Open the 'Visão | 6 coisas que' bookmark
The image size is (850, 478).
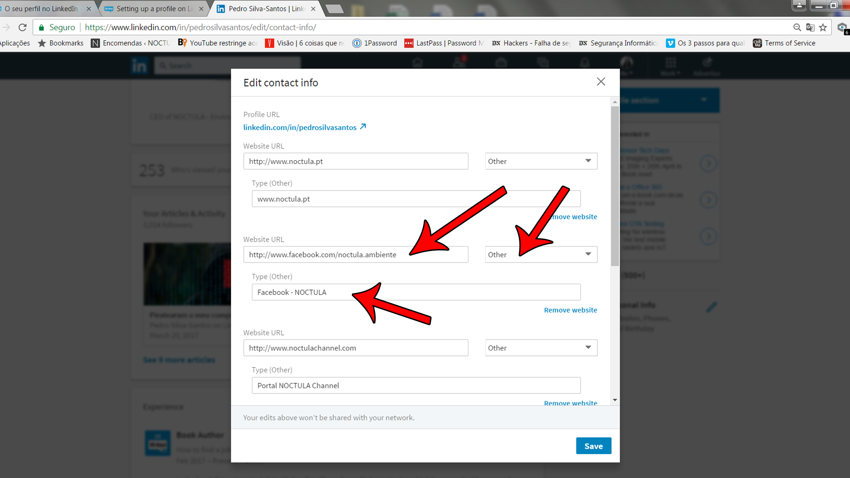tap(305, 43)
